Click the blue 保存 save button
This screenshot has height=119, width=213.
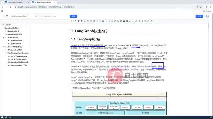coord(73,16)
